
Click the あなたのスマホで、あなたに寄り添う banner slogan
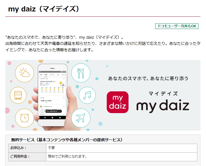coord(148,79)
